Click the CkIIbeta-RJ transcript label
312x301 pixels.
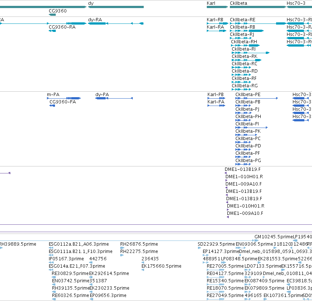click(242, 34)
